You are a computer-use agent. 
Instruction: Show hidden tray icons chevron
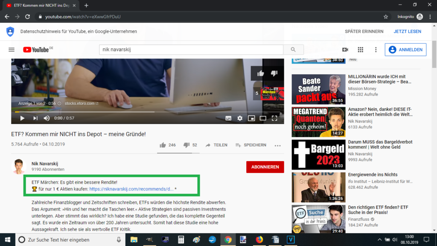click(379, 240)
